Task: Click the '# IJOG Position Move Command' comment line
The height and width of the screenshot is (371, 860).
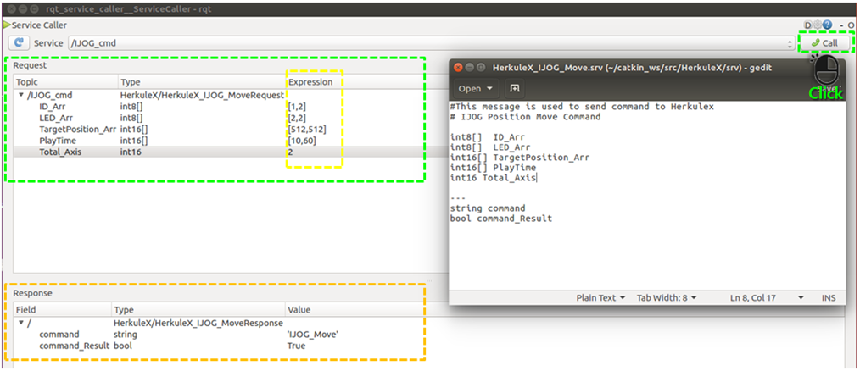Action: point(525,117)
